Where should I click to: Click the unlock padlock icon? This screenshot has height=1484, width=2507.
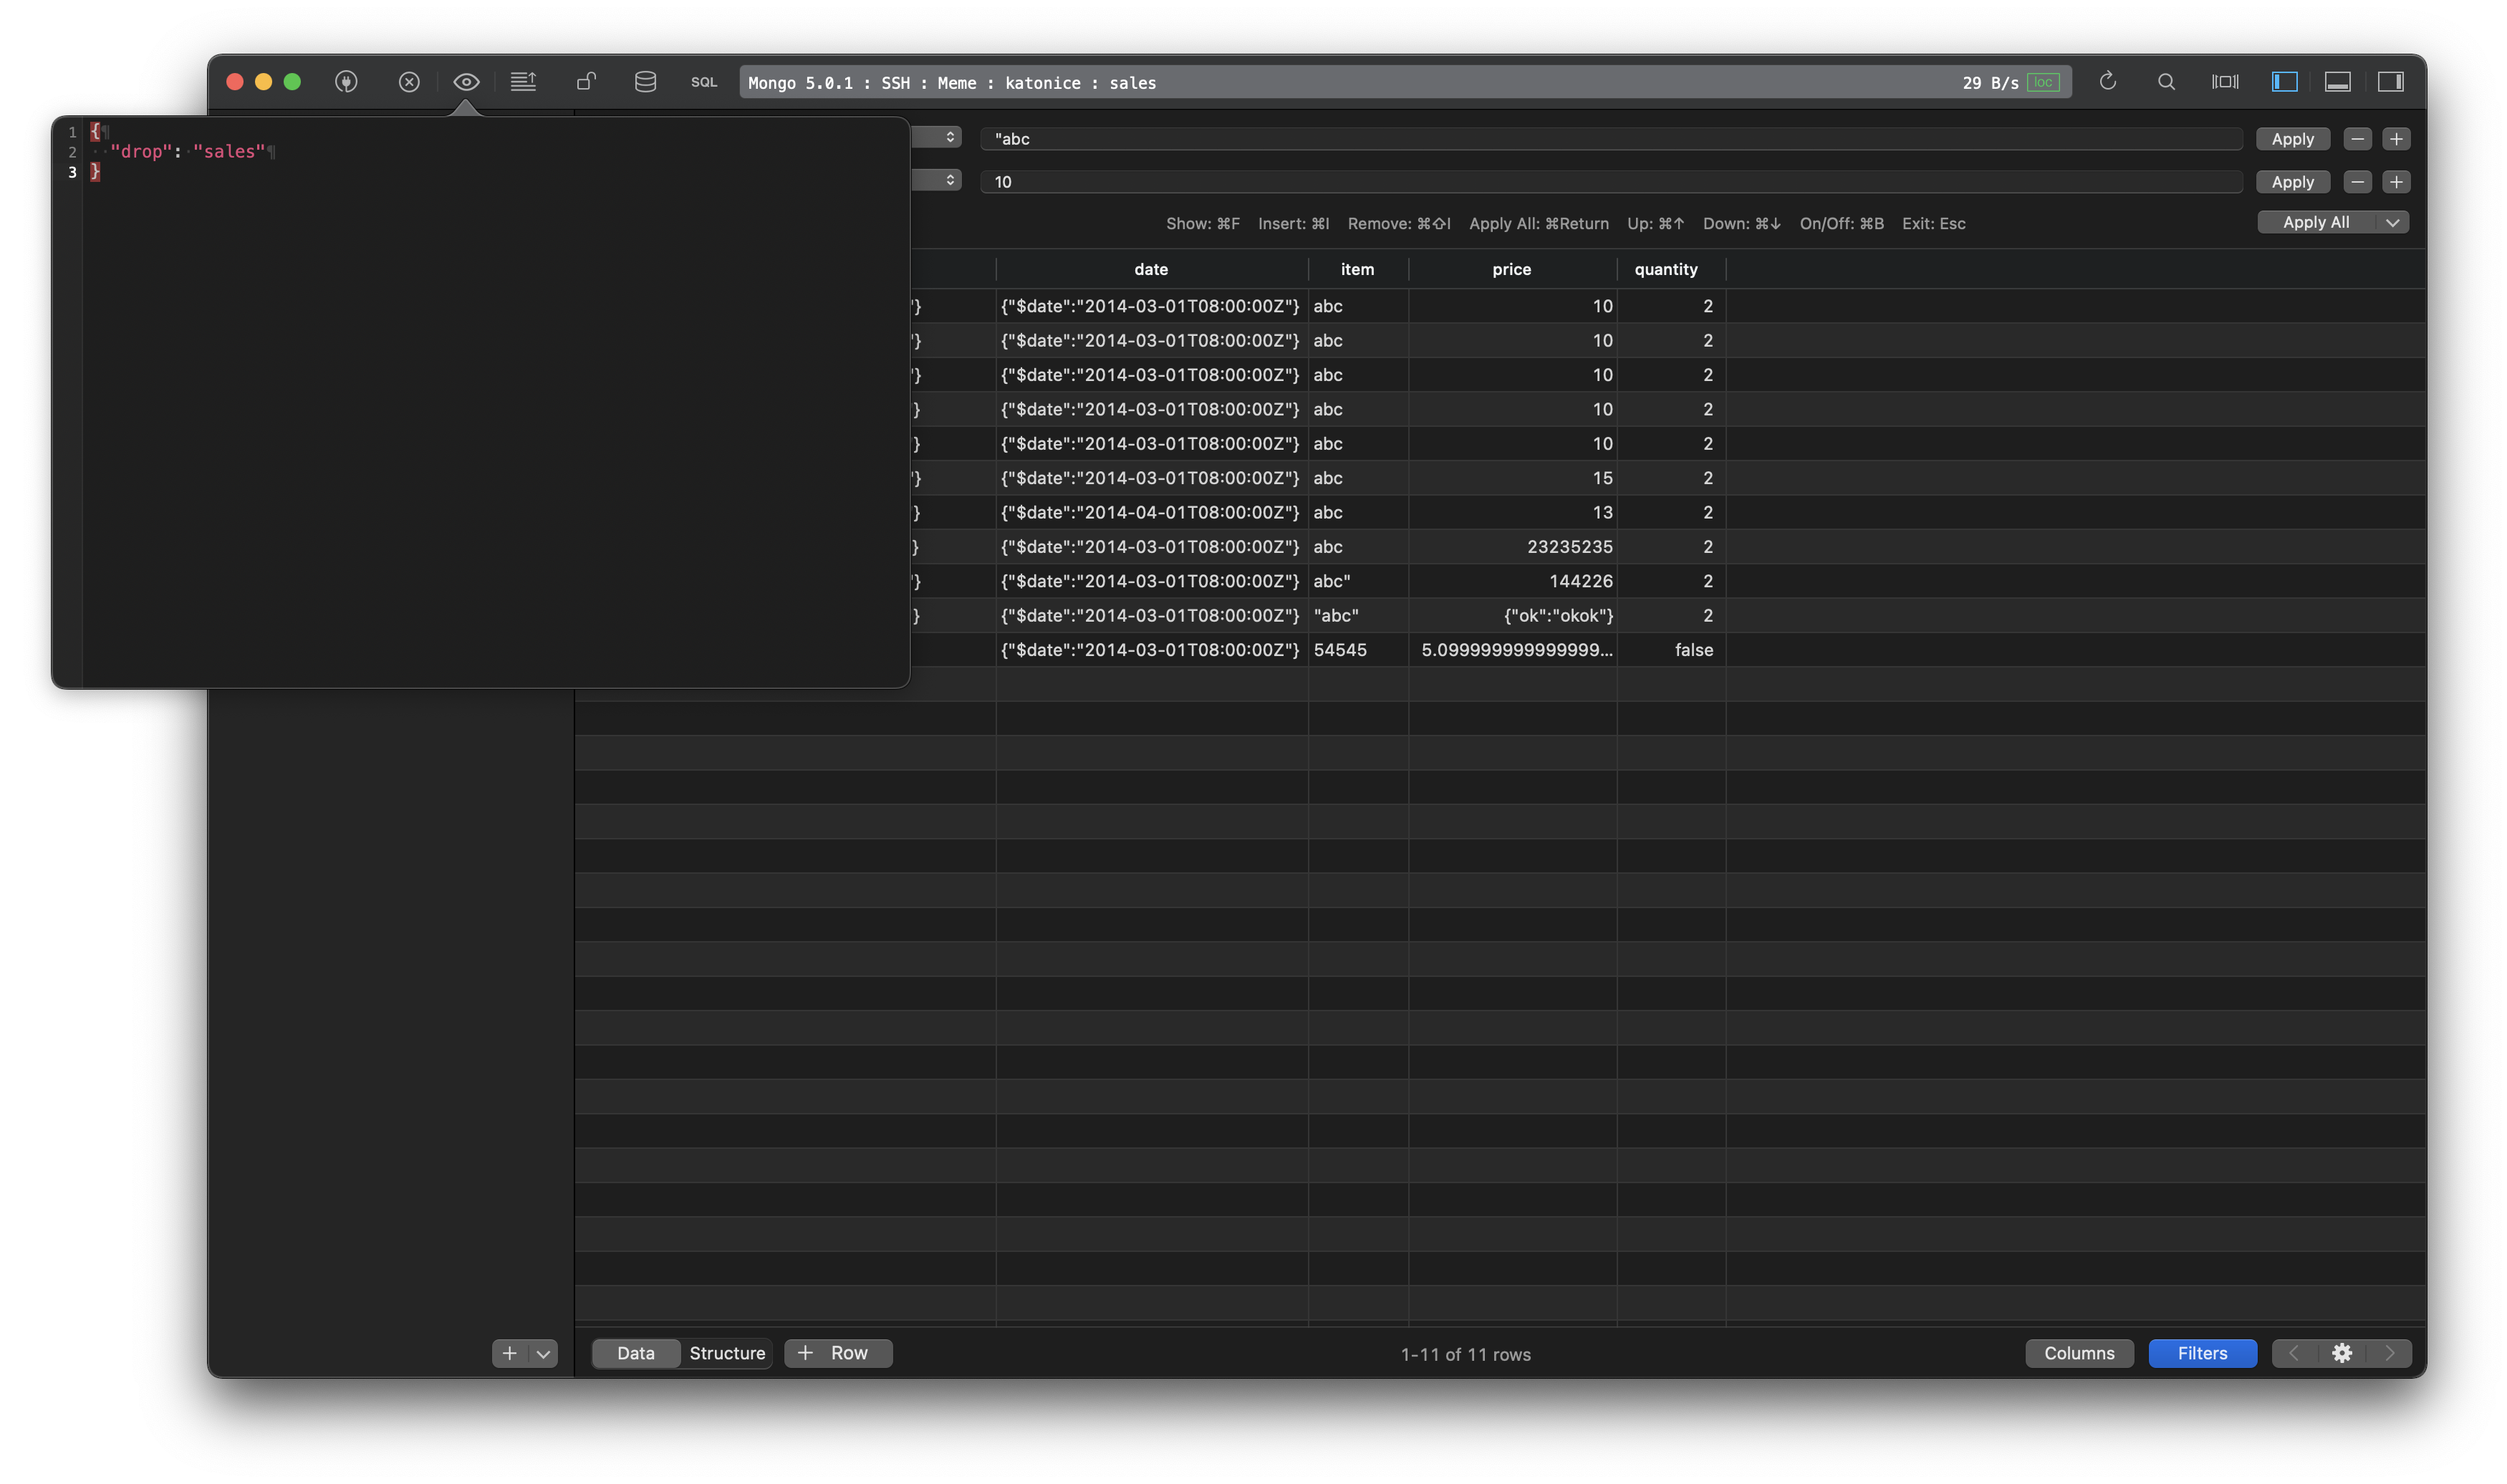click(586, 82)
